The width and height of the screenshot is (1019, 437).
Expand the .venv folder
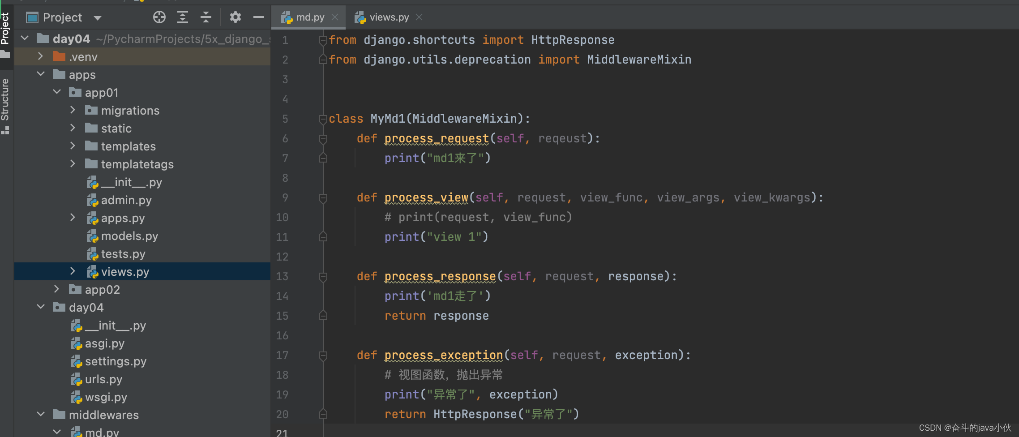pyautogui.click(x=41, y=56)
